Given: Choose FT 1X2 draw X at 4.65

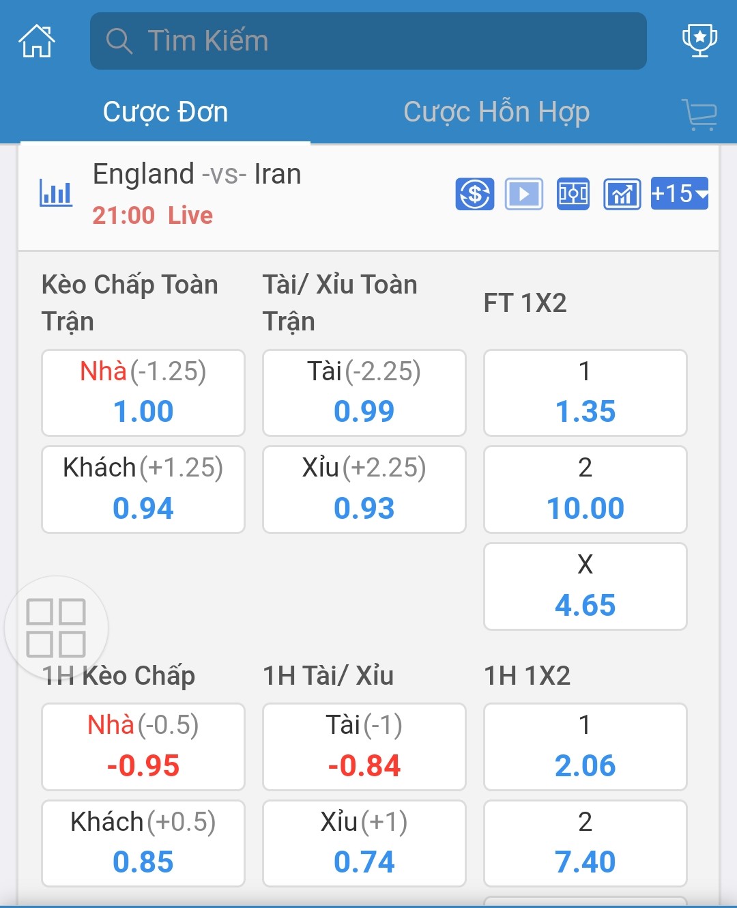Looking at the screenshot, I should tap(585, 586).
